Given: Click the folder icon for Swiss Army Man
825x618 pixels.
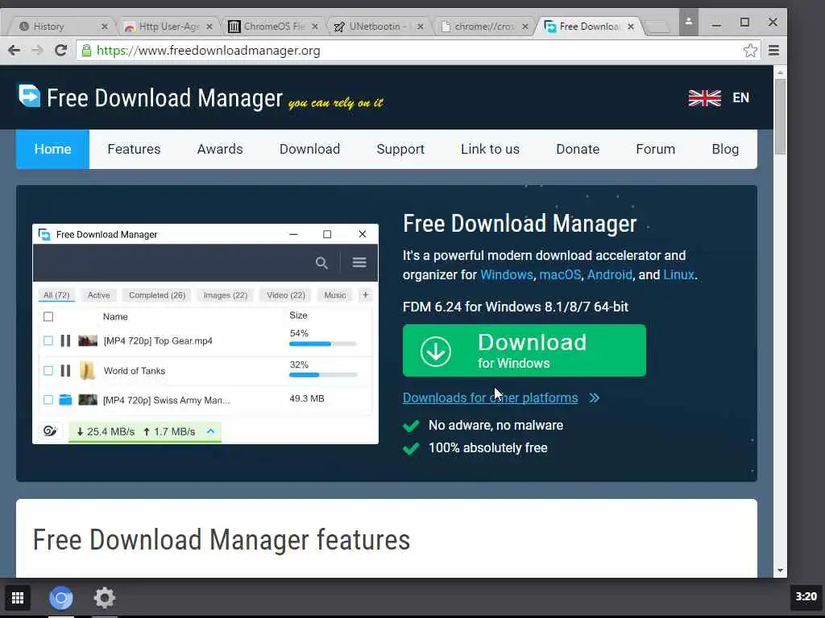Looking at the screenshot, I should 65,400.
